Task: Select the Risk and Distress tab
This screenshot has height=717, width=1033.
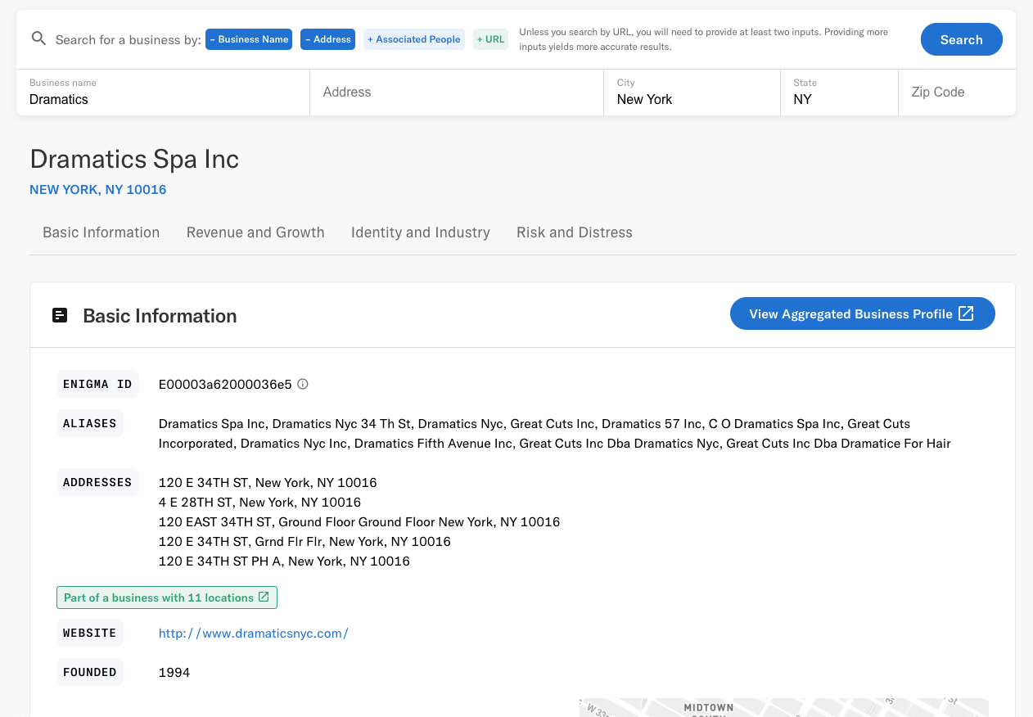Action: pyautogui.click(x=574, y=232)
